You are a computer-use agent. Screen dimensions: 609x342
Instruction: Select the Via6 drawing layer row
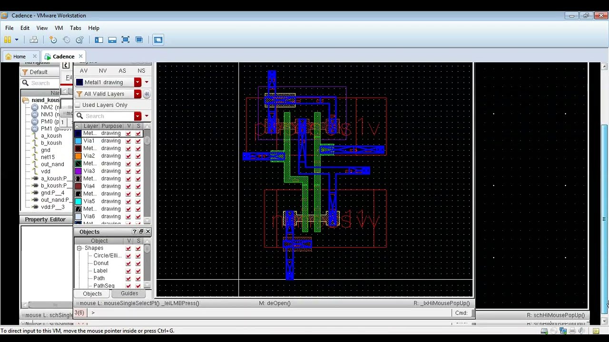108,217
